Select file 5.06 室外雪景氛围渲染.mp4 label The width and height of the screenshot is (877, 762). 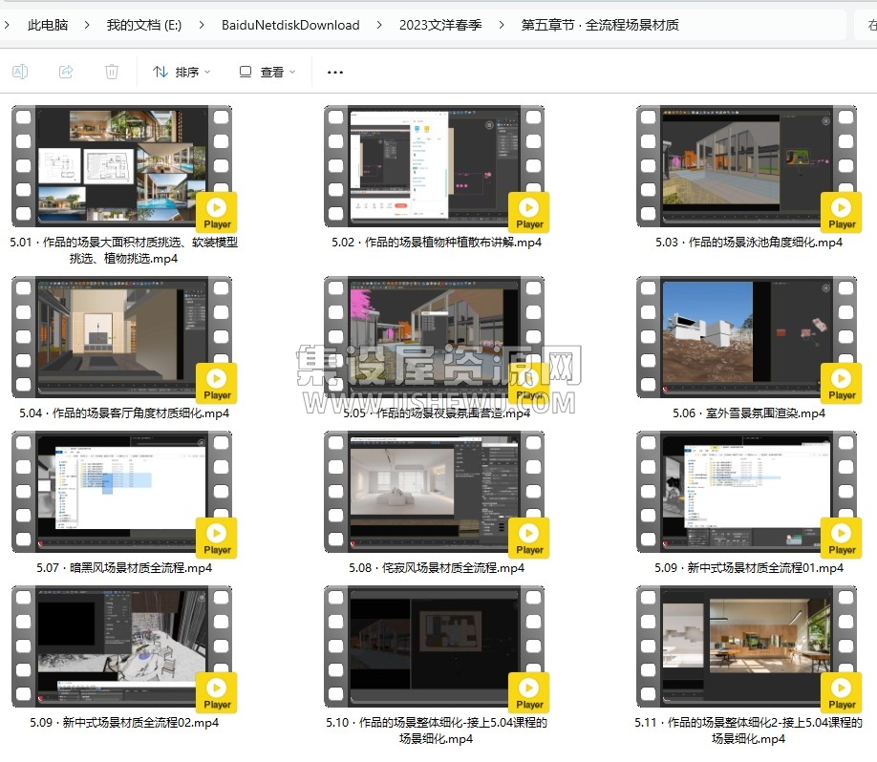(749, 413)
